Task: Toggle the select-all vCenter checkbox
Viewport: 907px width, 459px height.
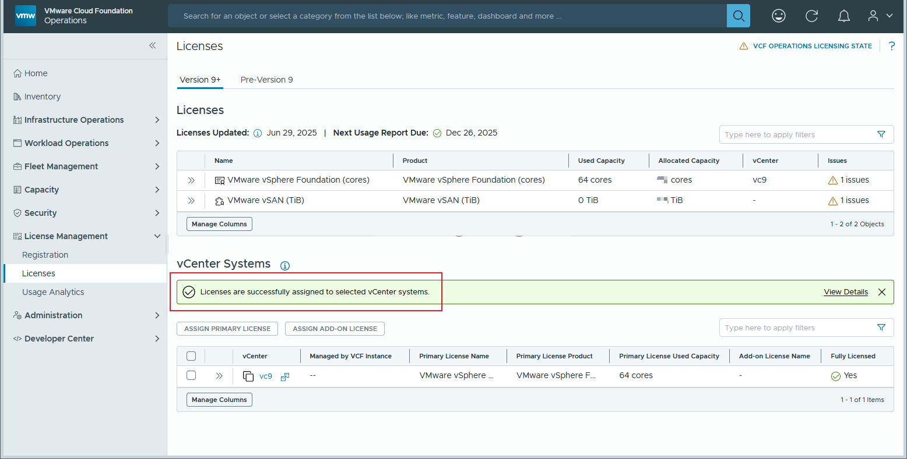Action: pos(191,356)
